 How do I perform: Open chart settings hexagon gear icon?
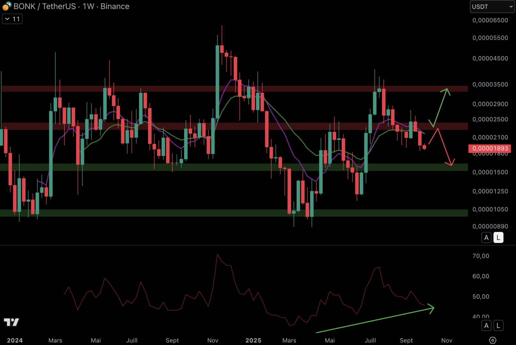tap(493, 340)
